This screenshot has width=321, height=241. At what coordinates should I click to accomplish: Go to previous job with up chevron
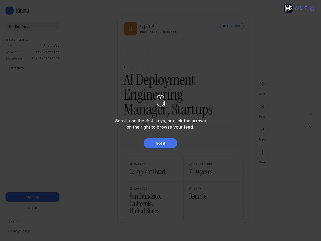click(311, 114)
